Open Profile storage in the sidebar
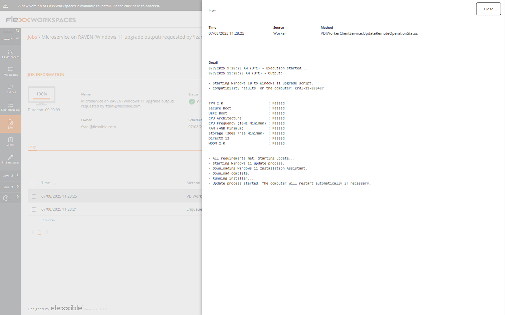The width and height of the screenshot is (505, 315). tap(11, 160)
